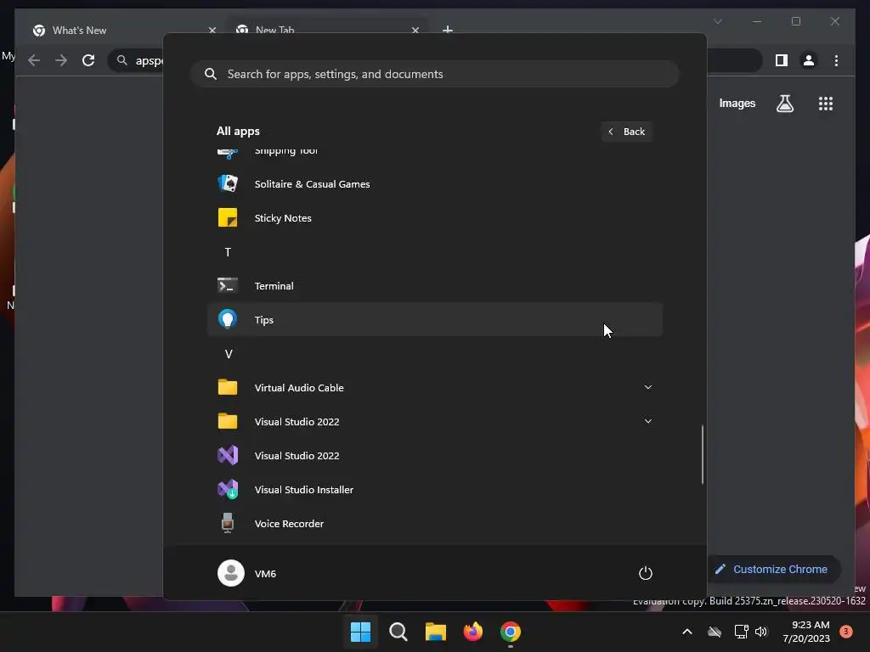Click the network tray icon
This screenshot has height=652, width=870.
741,632
